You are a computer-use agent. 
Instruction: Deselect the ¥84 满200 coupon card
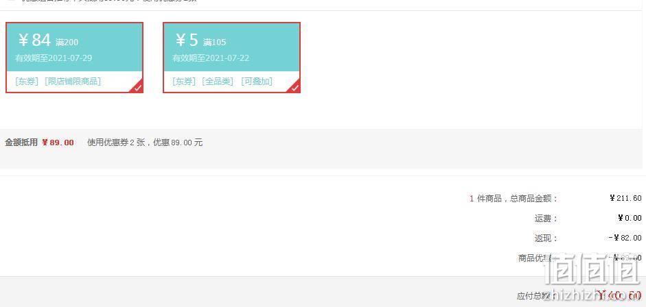pos(75,58)
